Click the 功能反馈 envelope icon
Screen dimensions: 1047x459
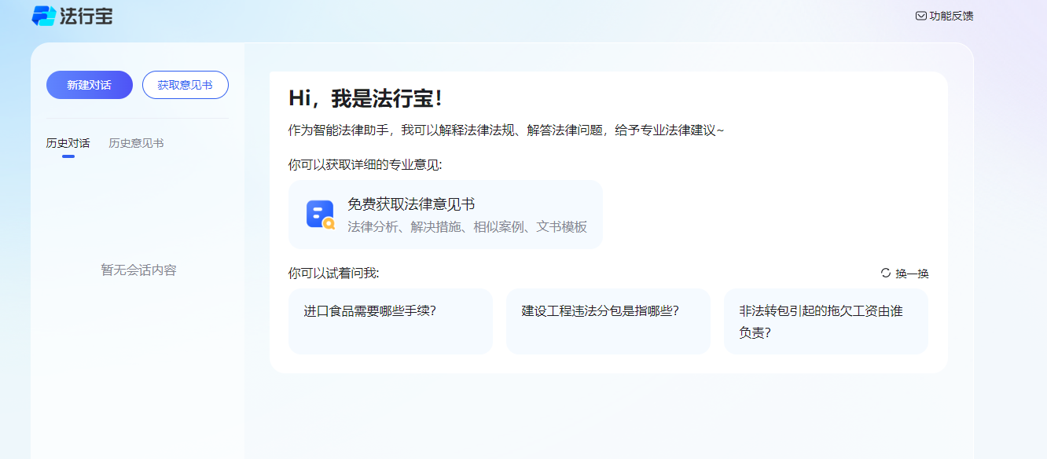pos(921,16)
